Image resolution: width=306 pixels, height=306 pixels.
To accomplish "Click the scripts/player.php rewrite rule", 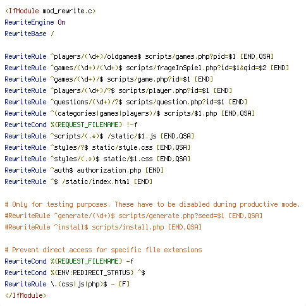I will click(118, 90).
